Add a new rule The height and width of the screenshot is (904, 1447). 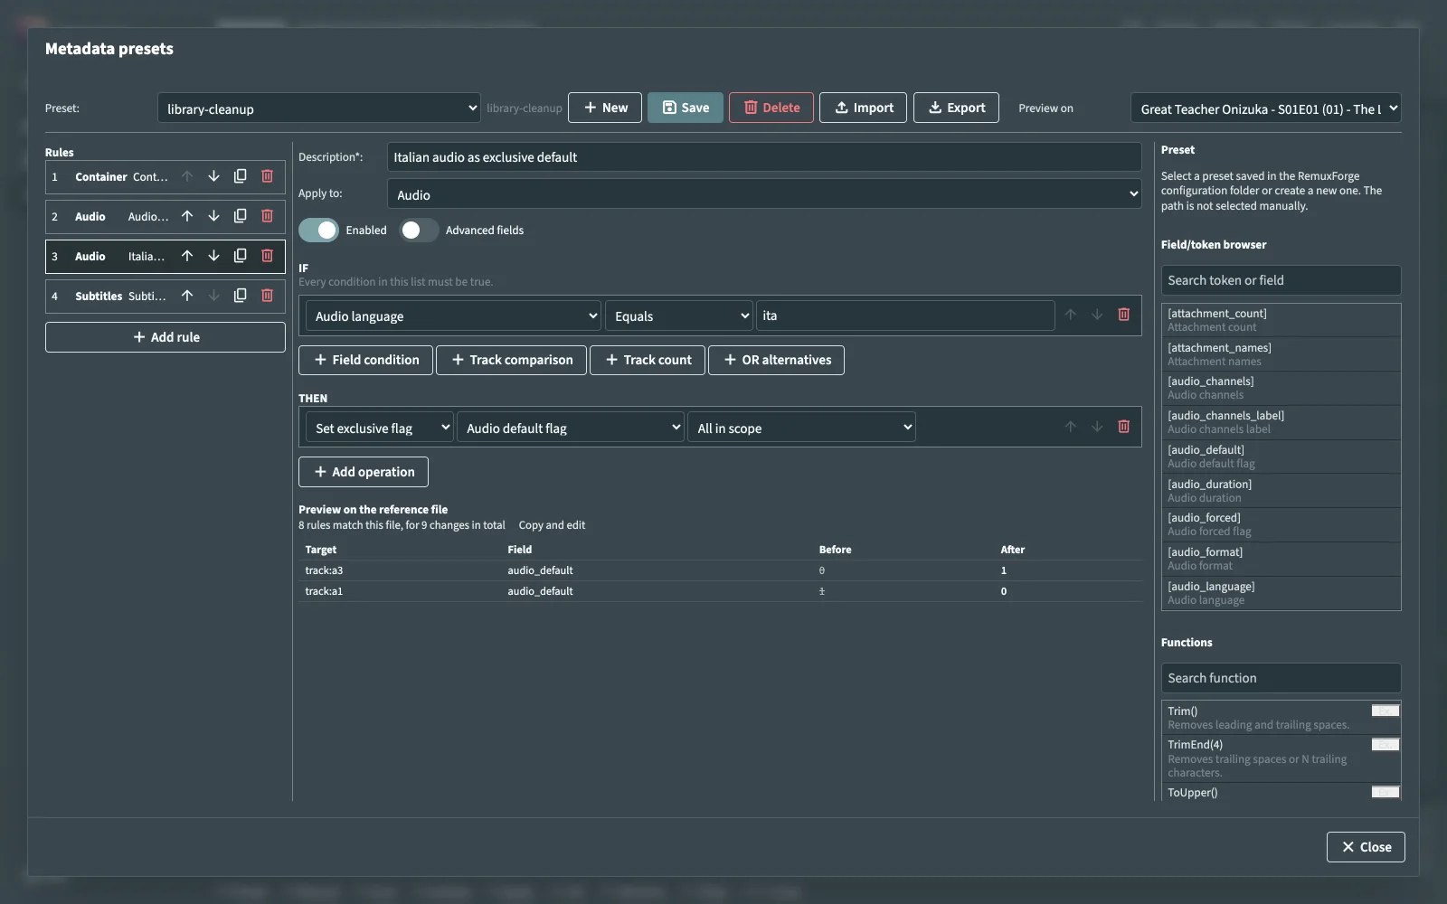point(166,337)
